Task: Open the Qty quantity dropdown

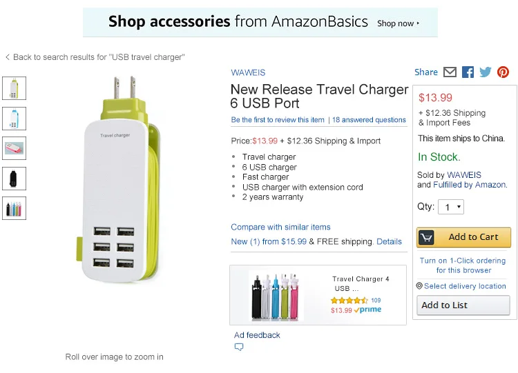Action: tap(451, 208)
